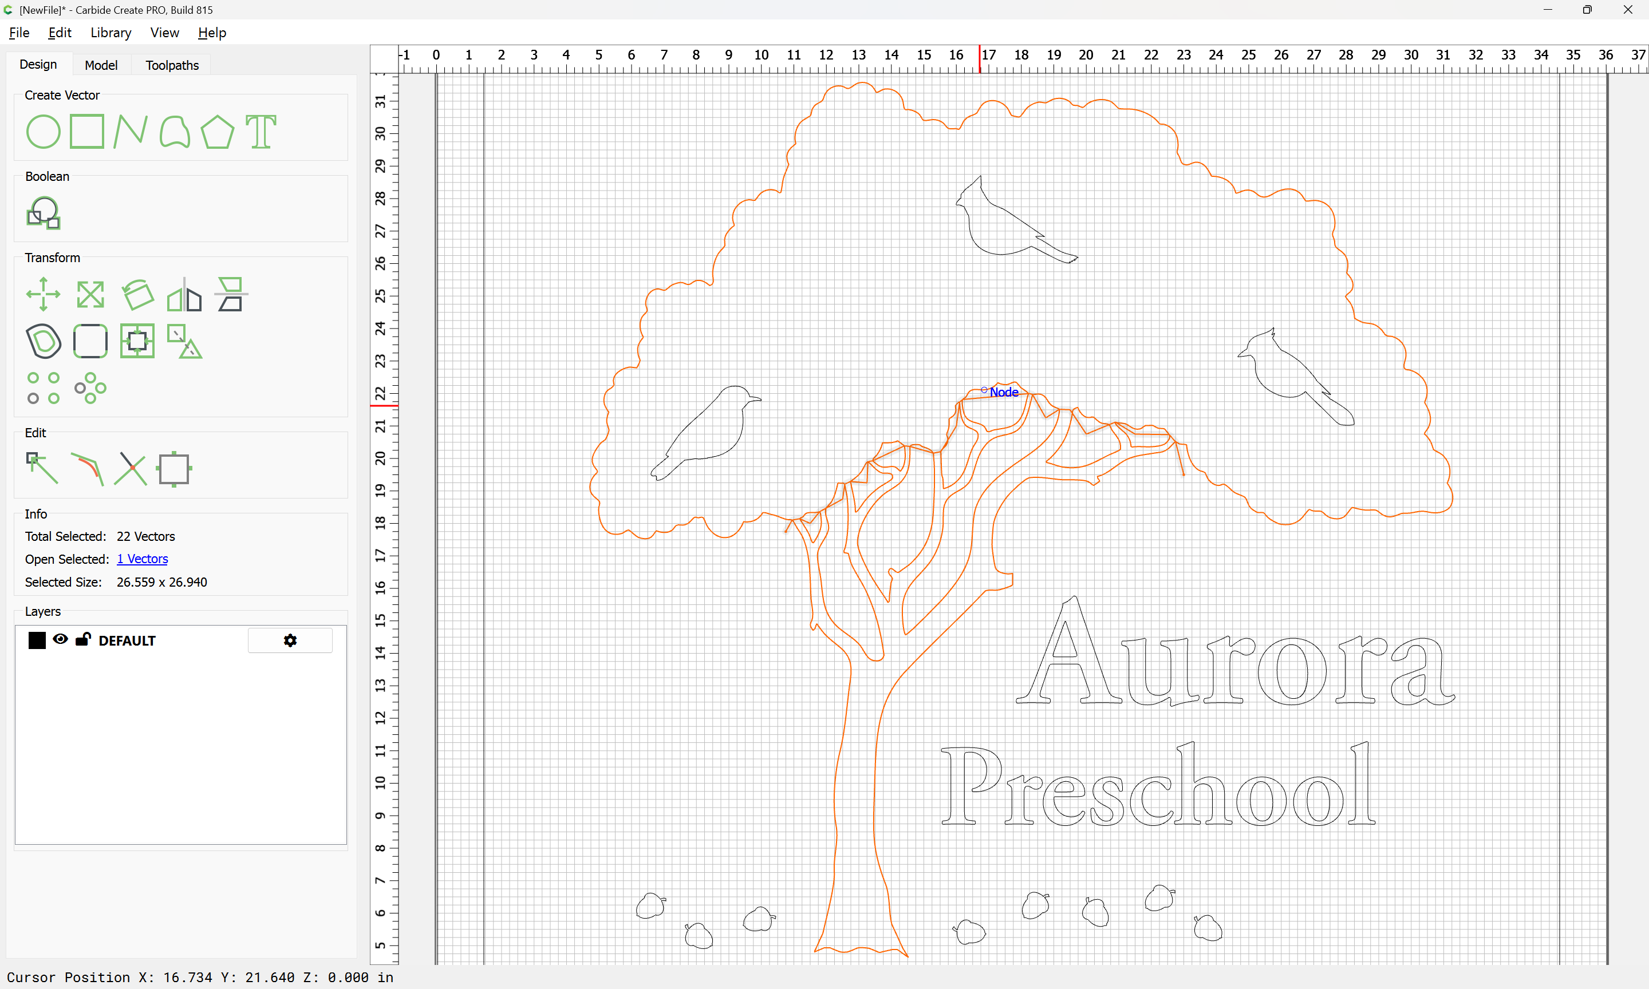Select the Polyline create vector tool
The image size is (1649, 989).
[130, 131]
